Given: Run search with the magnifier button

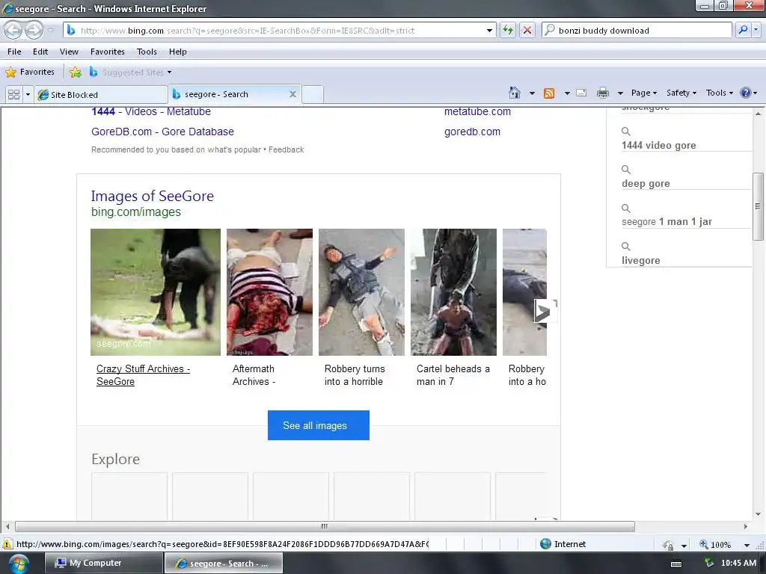Looking at the screenshot, I should point(743,30).
